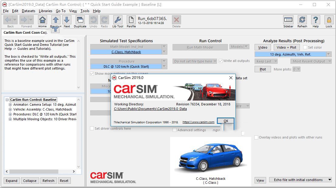Enable Overlay videos and plots checkbox
Viewport: 336px width, 188px height.
pos(256,137)
